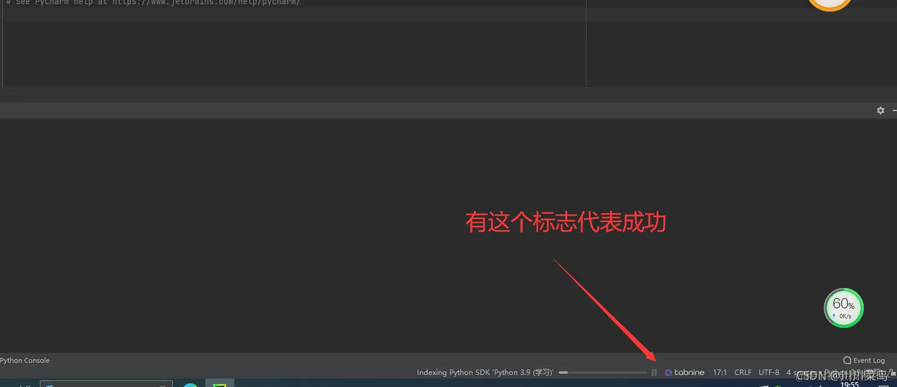Click the 60% download speed circle widget

point(843,307)
